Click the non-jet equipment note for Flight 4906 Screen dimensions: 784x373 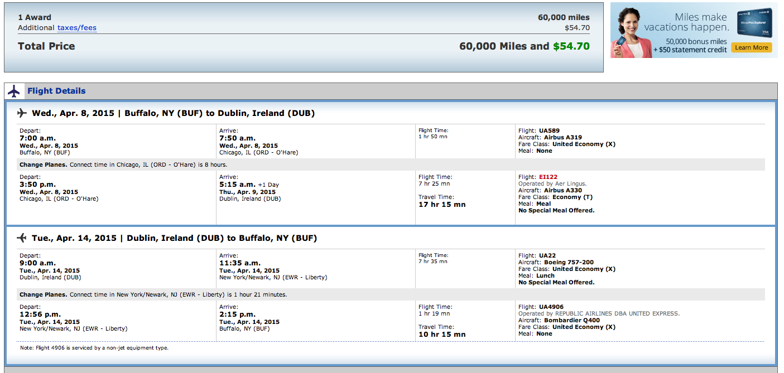click(x=94, y=348)
